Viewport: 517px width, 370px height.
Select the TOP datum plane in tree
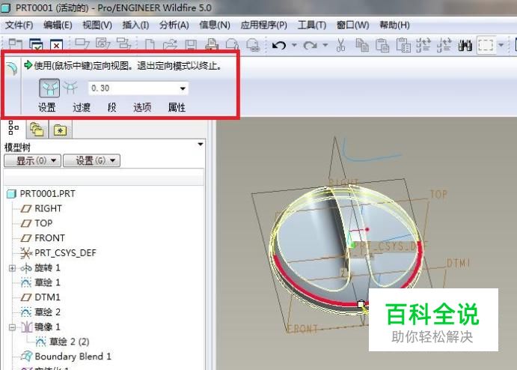pyautogui.click(x=37, y=223)
